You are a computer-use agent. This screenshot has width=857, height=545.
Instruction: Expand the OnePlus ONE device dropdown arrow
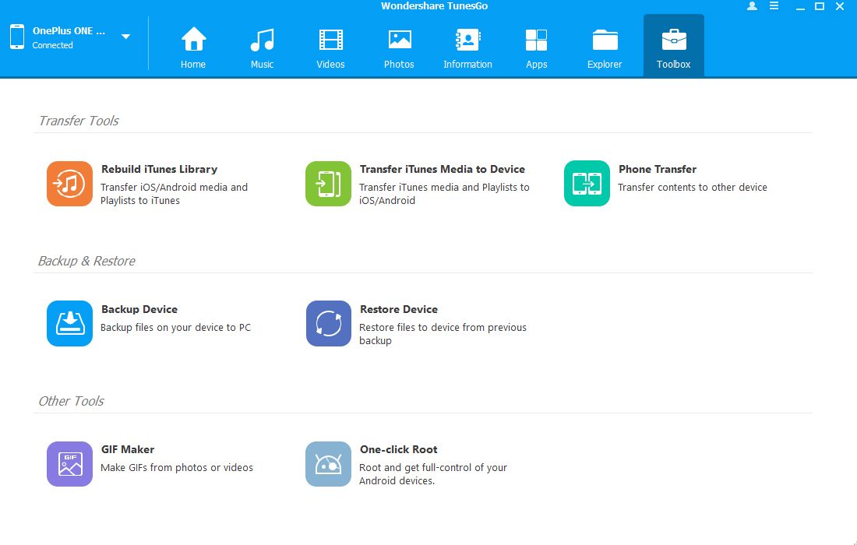coord(125,37)
